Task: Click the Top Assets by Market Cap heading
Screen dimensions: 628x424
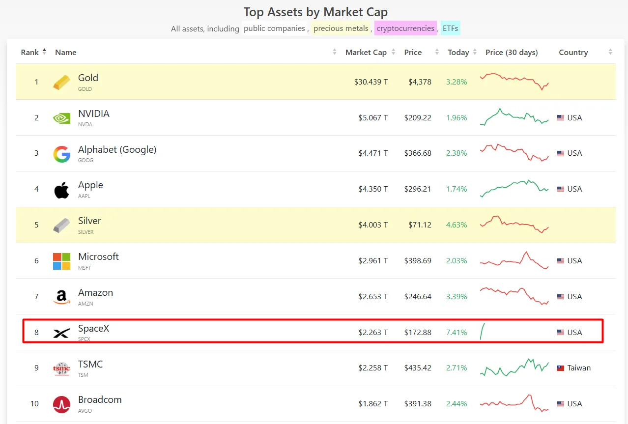Action: [x=315, y=12]
